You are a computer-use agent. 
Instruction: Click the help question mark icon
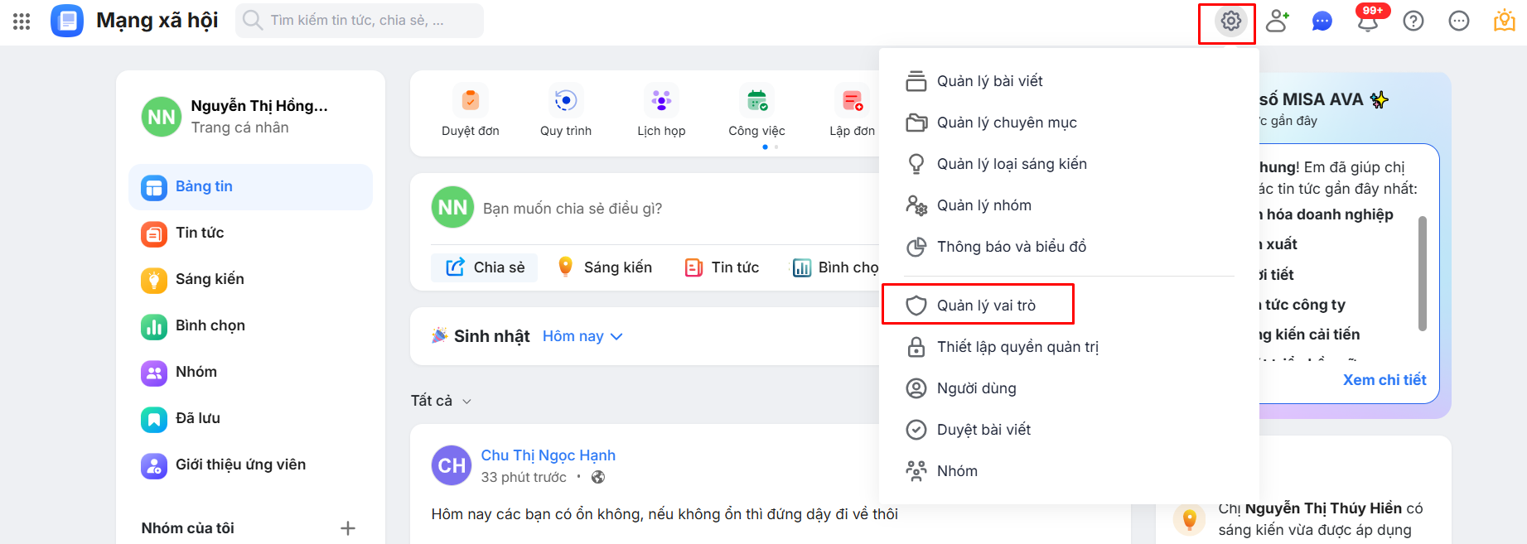coord(1413,22)
